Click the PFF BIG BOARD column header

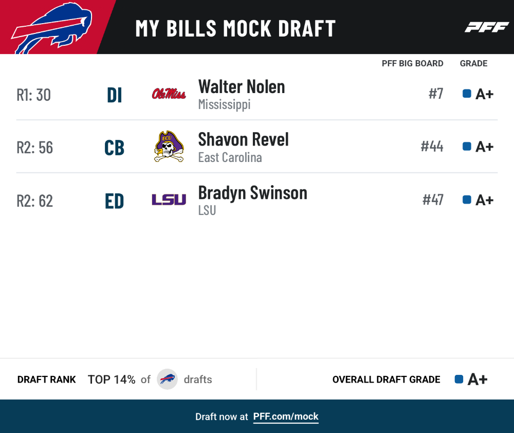click(x=412, y=63)
